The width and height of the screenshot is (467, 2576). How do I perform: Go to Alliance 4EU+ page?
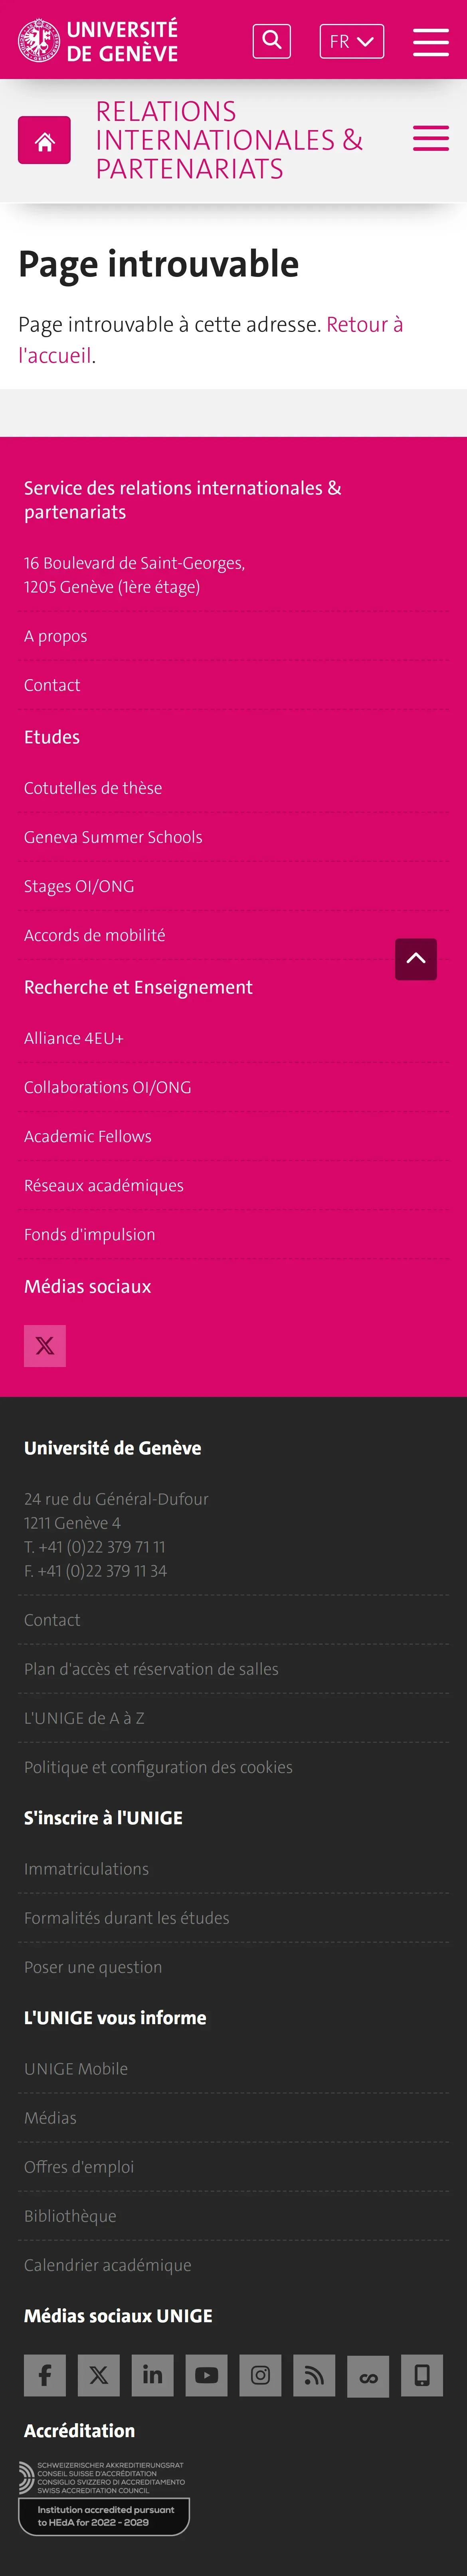(x=74, y=1038)
